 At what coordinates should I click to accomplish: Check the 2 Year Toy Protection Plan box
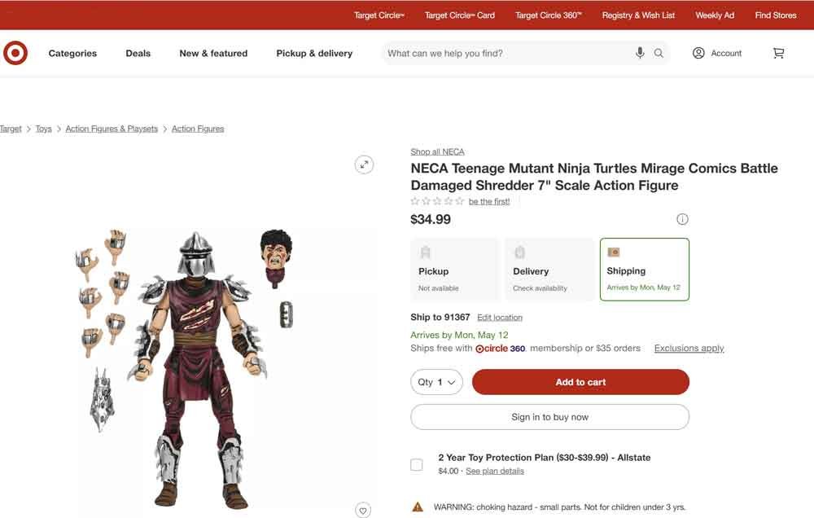point(416,464)
